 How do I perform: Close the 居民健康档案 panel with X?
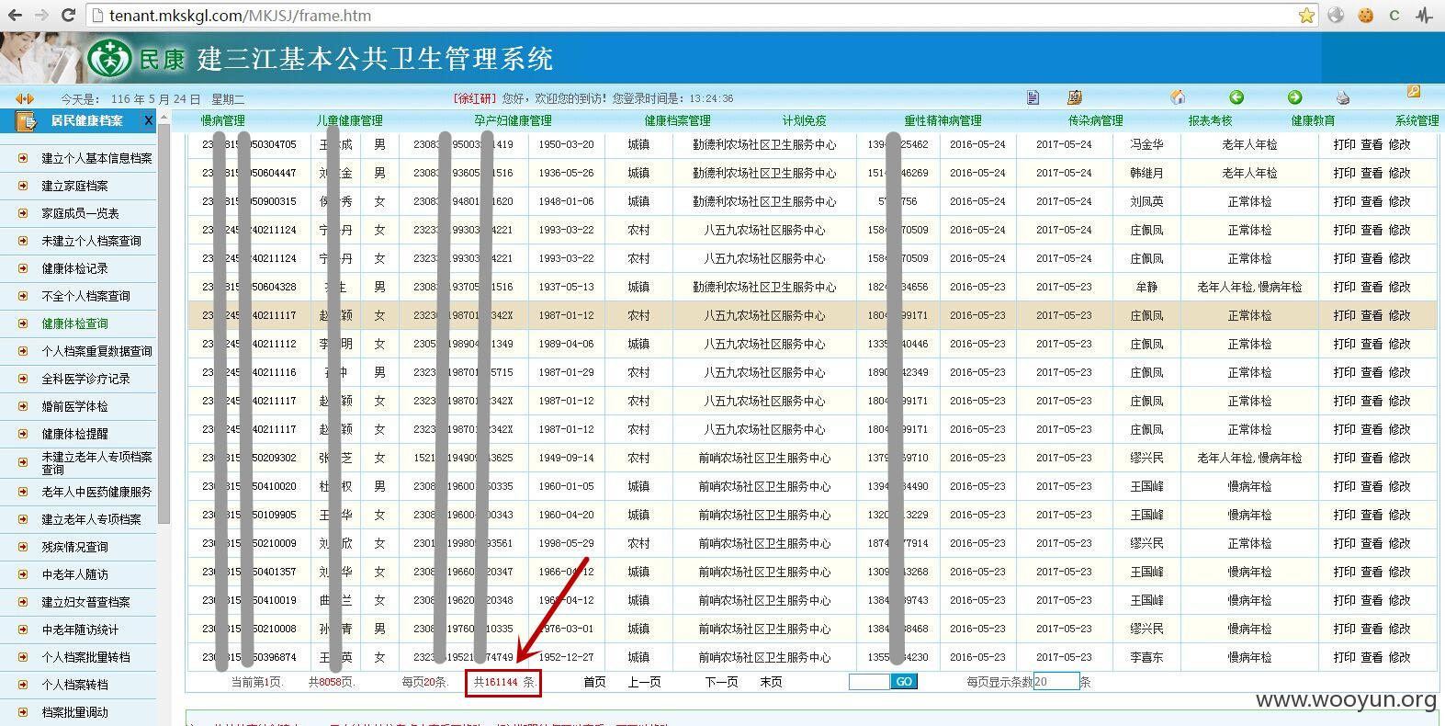coord(149,120)
